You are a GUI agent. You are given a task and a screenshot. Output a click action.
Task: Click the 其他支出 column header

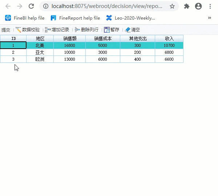[x=138, y=38]
